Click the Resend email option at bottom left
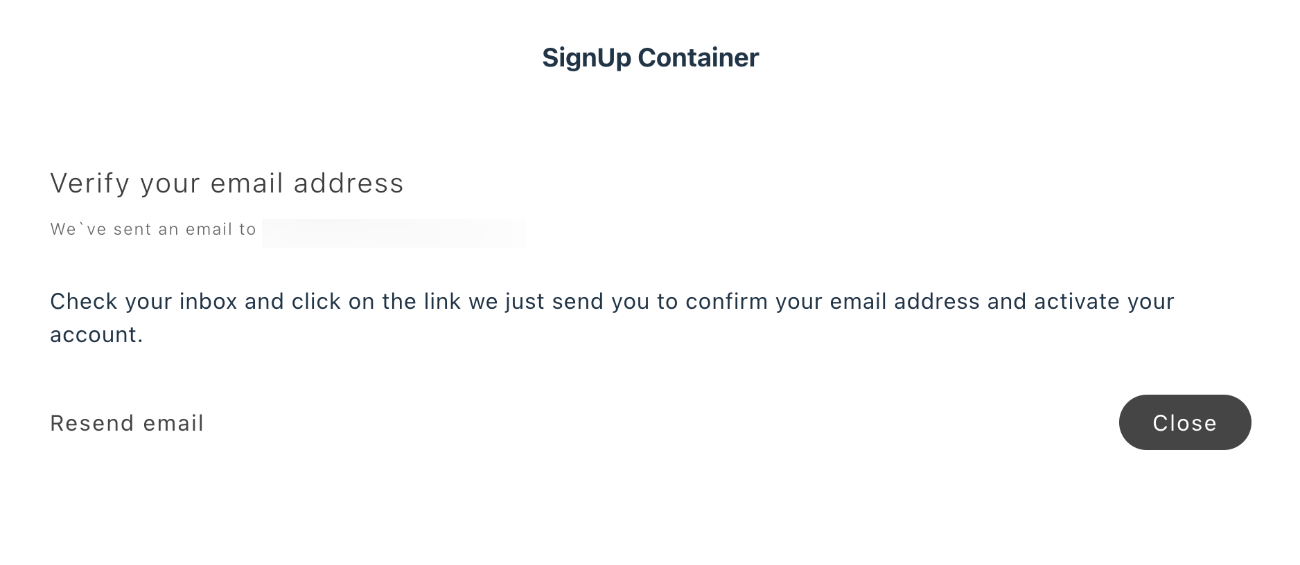The width and height of the screenshot is (1300, 565). 127,423
